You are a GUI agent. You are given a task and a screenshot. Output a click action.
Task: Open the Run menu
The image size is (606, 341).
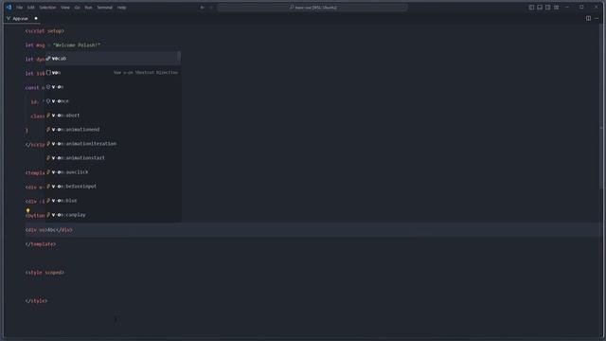point(88,8)
